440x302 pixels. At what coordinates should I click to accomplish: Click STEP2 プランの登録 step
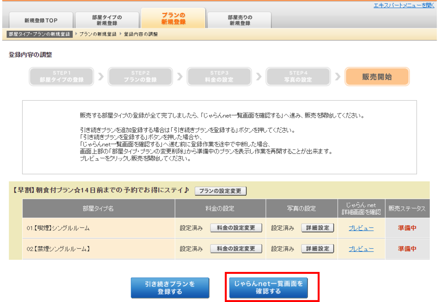(x=140, y=76)
